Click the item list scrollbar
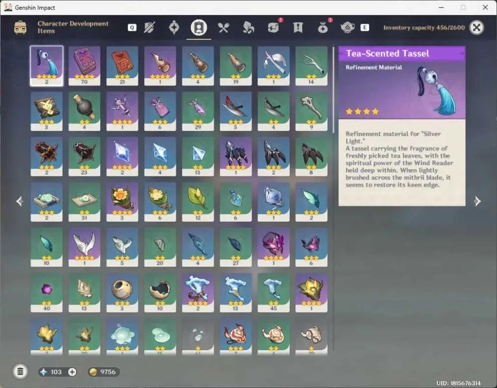The height and width of the screenshot is (388, 497). click(333, 91)
